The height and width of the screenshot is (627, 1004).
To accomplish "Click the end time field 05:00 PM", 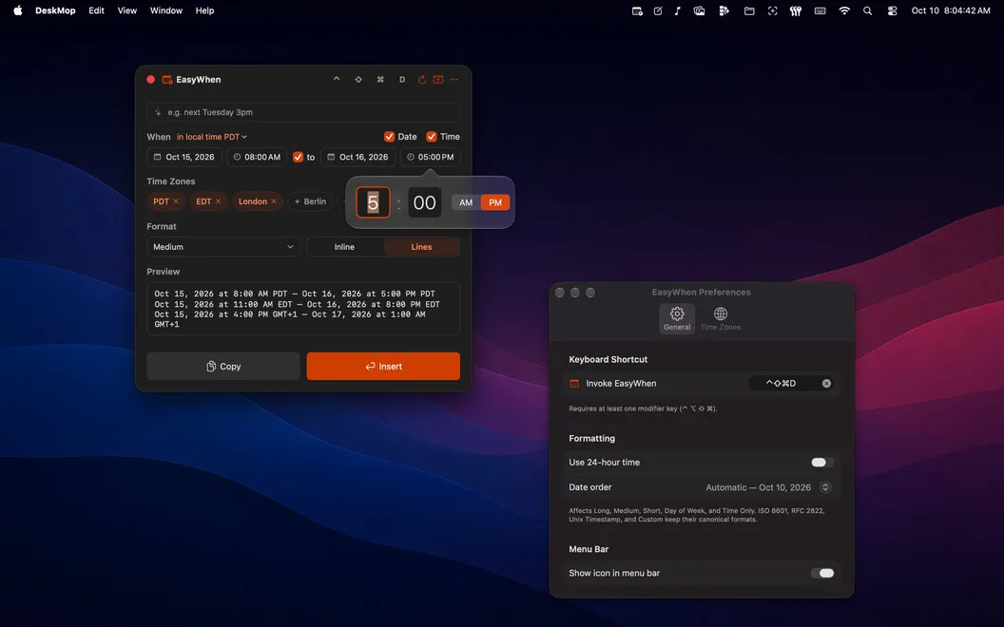I will coord(431,157).
